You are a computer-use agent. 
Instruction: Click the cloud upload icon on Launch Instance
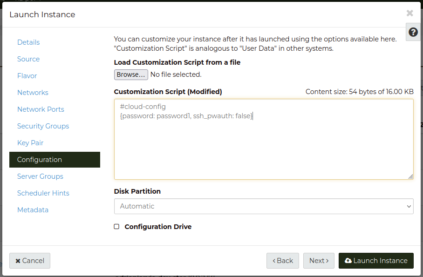tap(347, 261)
